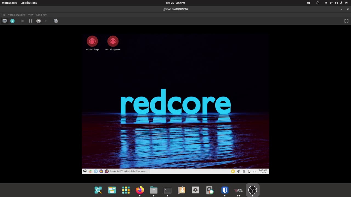This screenshot has height=197, width=351.
Task: Expand hidden guest tray icons arrow
Action: tap(254, 171)
